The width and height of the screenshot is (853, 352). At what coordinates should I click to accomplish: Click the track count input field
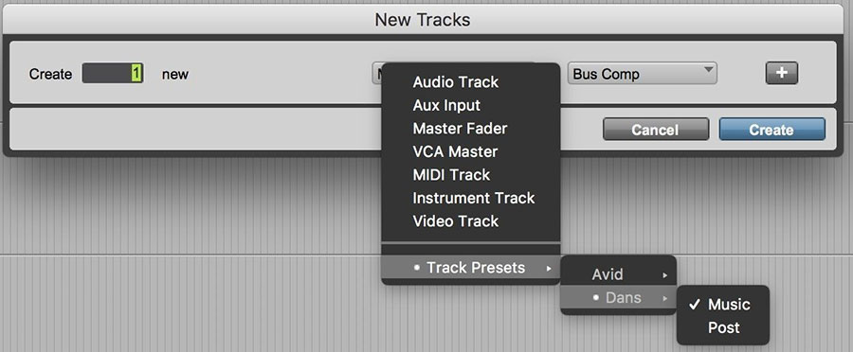113,74
